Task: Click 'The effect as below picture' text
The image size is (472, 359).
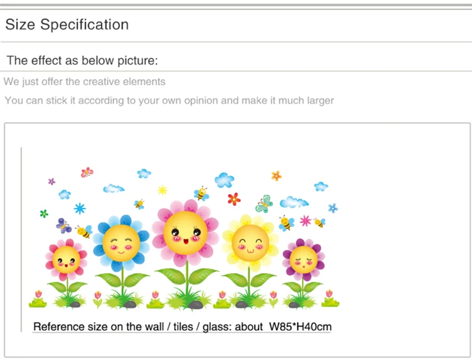Action: pos(82,60)
